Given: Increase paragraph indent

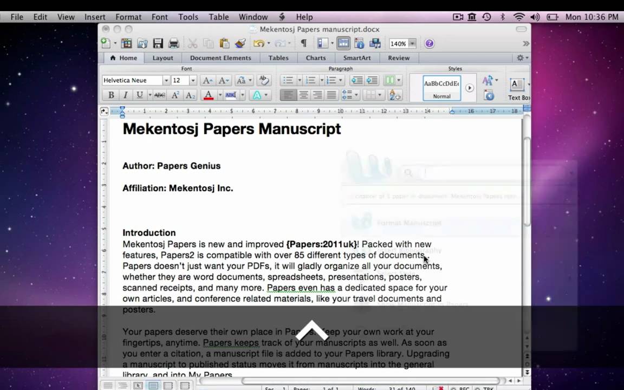Looking at the screenshot, I should (372, 80).
